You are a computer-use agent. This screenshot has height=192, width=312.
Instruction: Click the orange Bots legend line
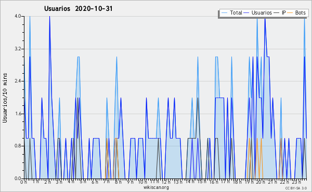pyautogui.click(x=290, y=12)
